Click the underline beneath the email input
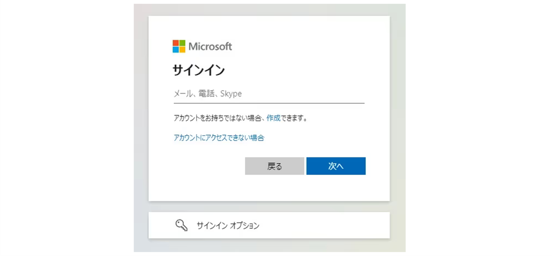 pos(269,103)
